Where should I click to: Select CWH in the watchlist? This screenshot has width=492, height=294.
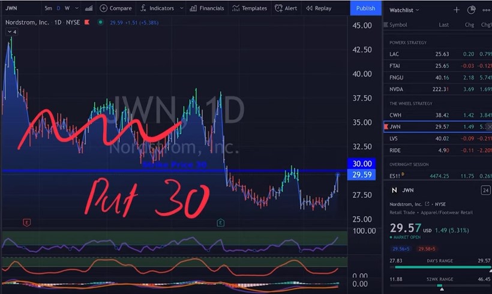coord(438,115)
